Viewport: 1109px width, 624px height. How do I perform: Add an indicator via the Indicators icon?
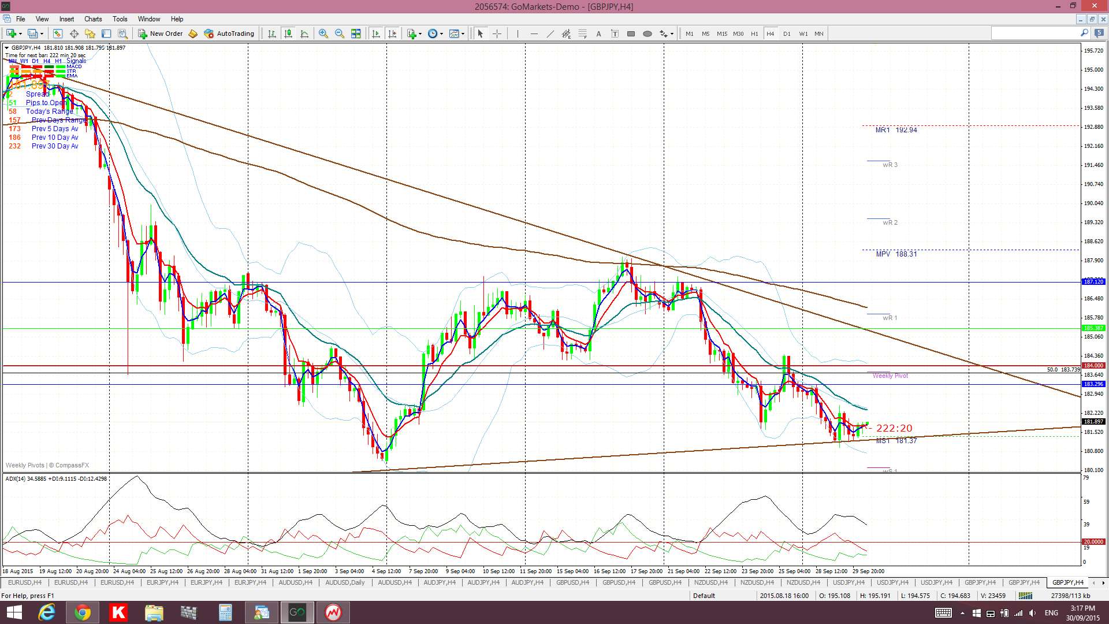tap(411, 34)
